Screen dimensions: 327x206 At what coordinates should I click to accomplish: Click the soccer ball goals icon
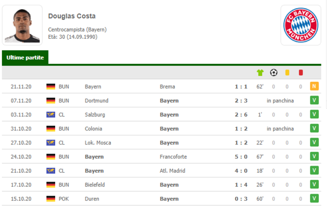274,73
